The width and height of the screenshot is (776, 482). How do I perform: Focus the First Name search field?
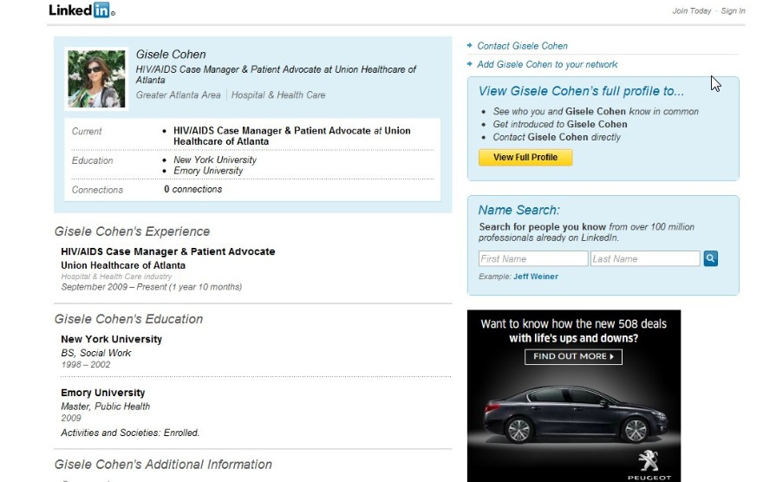(x=533, y=259)
